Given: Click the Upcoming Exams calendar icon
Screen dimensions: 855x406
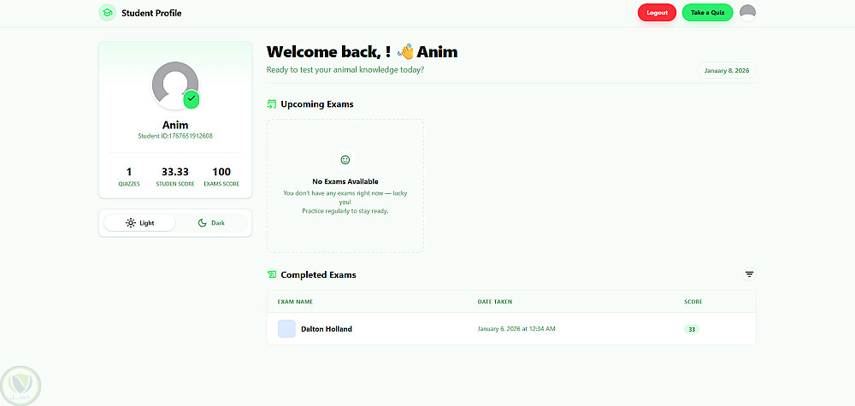Looking at the screenshot, I should coord(272,104).
